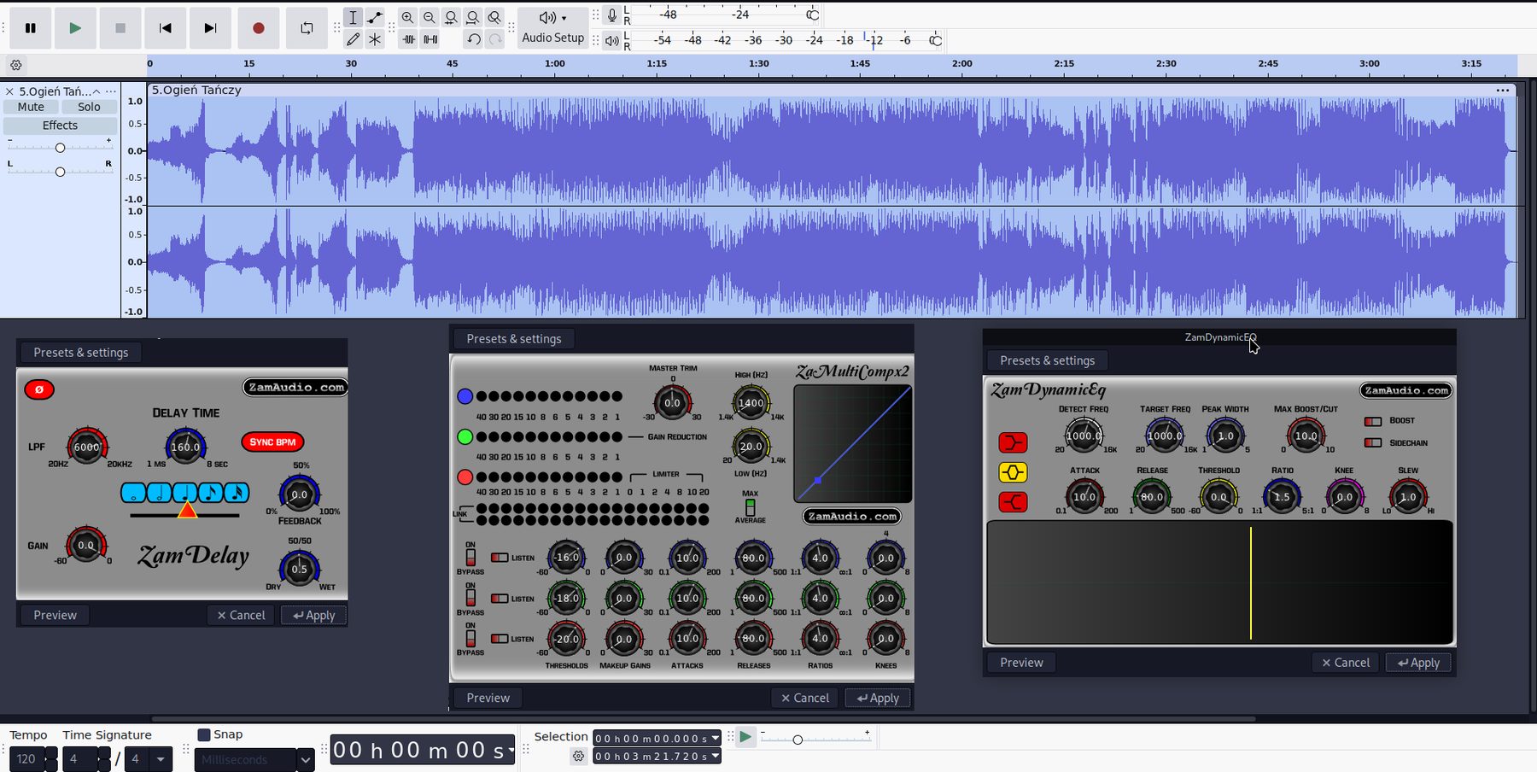
Task: Toggle first band LISTEN in ZaMultiCompX2
Action: 500,558
